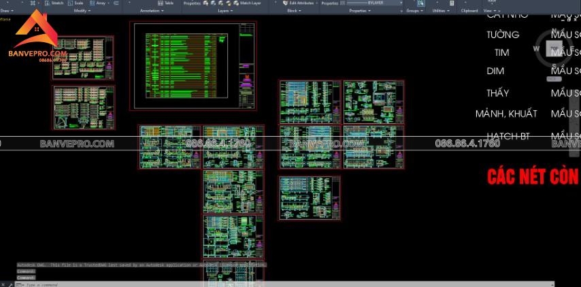Open Layer Properties in Layers panel
Screen dimensions: 581x287
coord(192,3)
